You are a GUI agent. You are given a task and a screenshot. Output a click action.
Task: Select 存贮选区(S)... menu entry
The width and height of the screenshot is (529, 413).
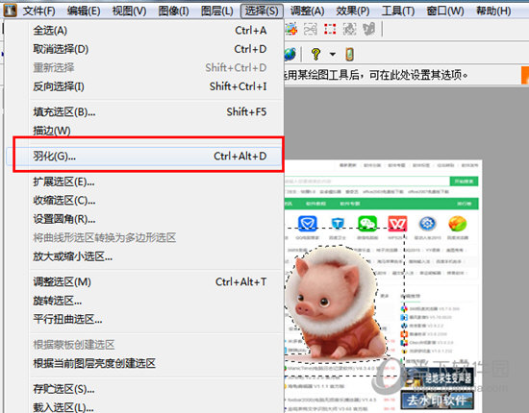click(x=144, y=389)
